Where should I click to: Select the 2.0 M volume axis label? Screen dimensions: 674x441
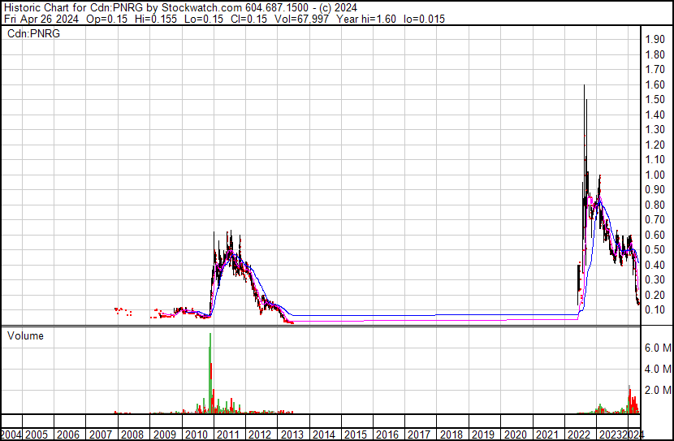(657, 390)
